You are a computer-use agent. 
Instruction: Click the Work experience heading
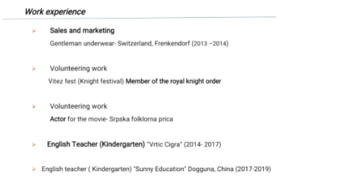pos(55,12)
